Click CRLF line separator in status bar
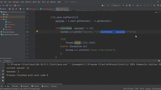The image size is (161, 90). tap(137, 89)
